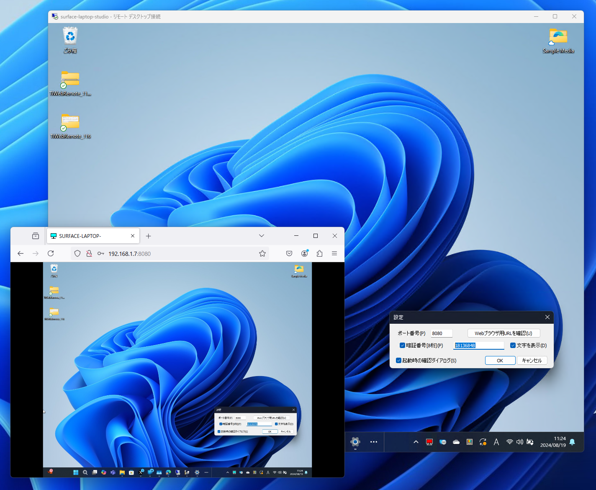The image size is (596, 490).
Task: Click キャンセル in the 設定 dialog
Action: point(532,361)
